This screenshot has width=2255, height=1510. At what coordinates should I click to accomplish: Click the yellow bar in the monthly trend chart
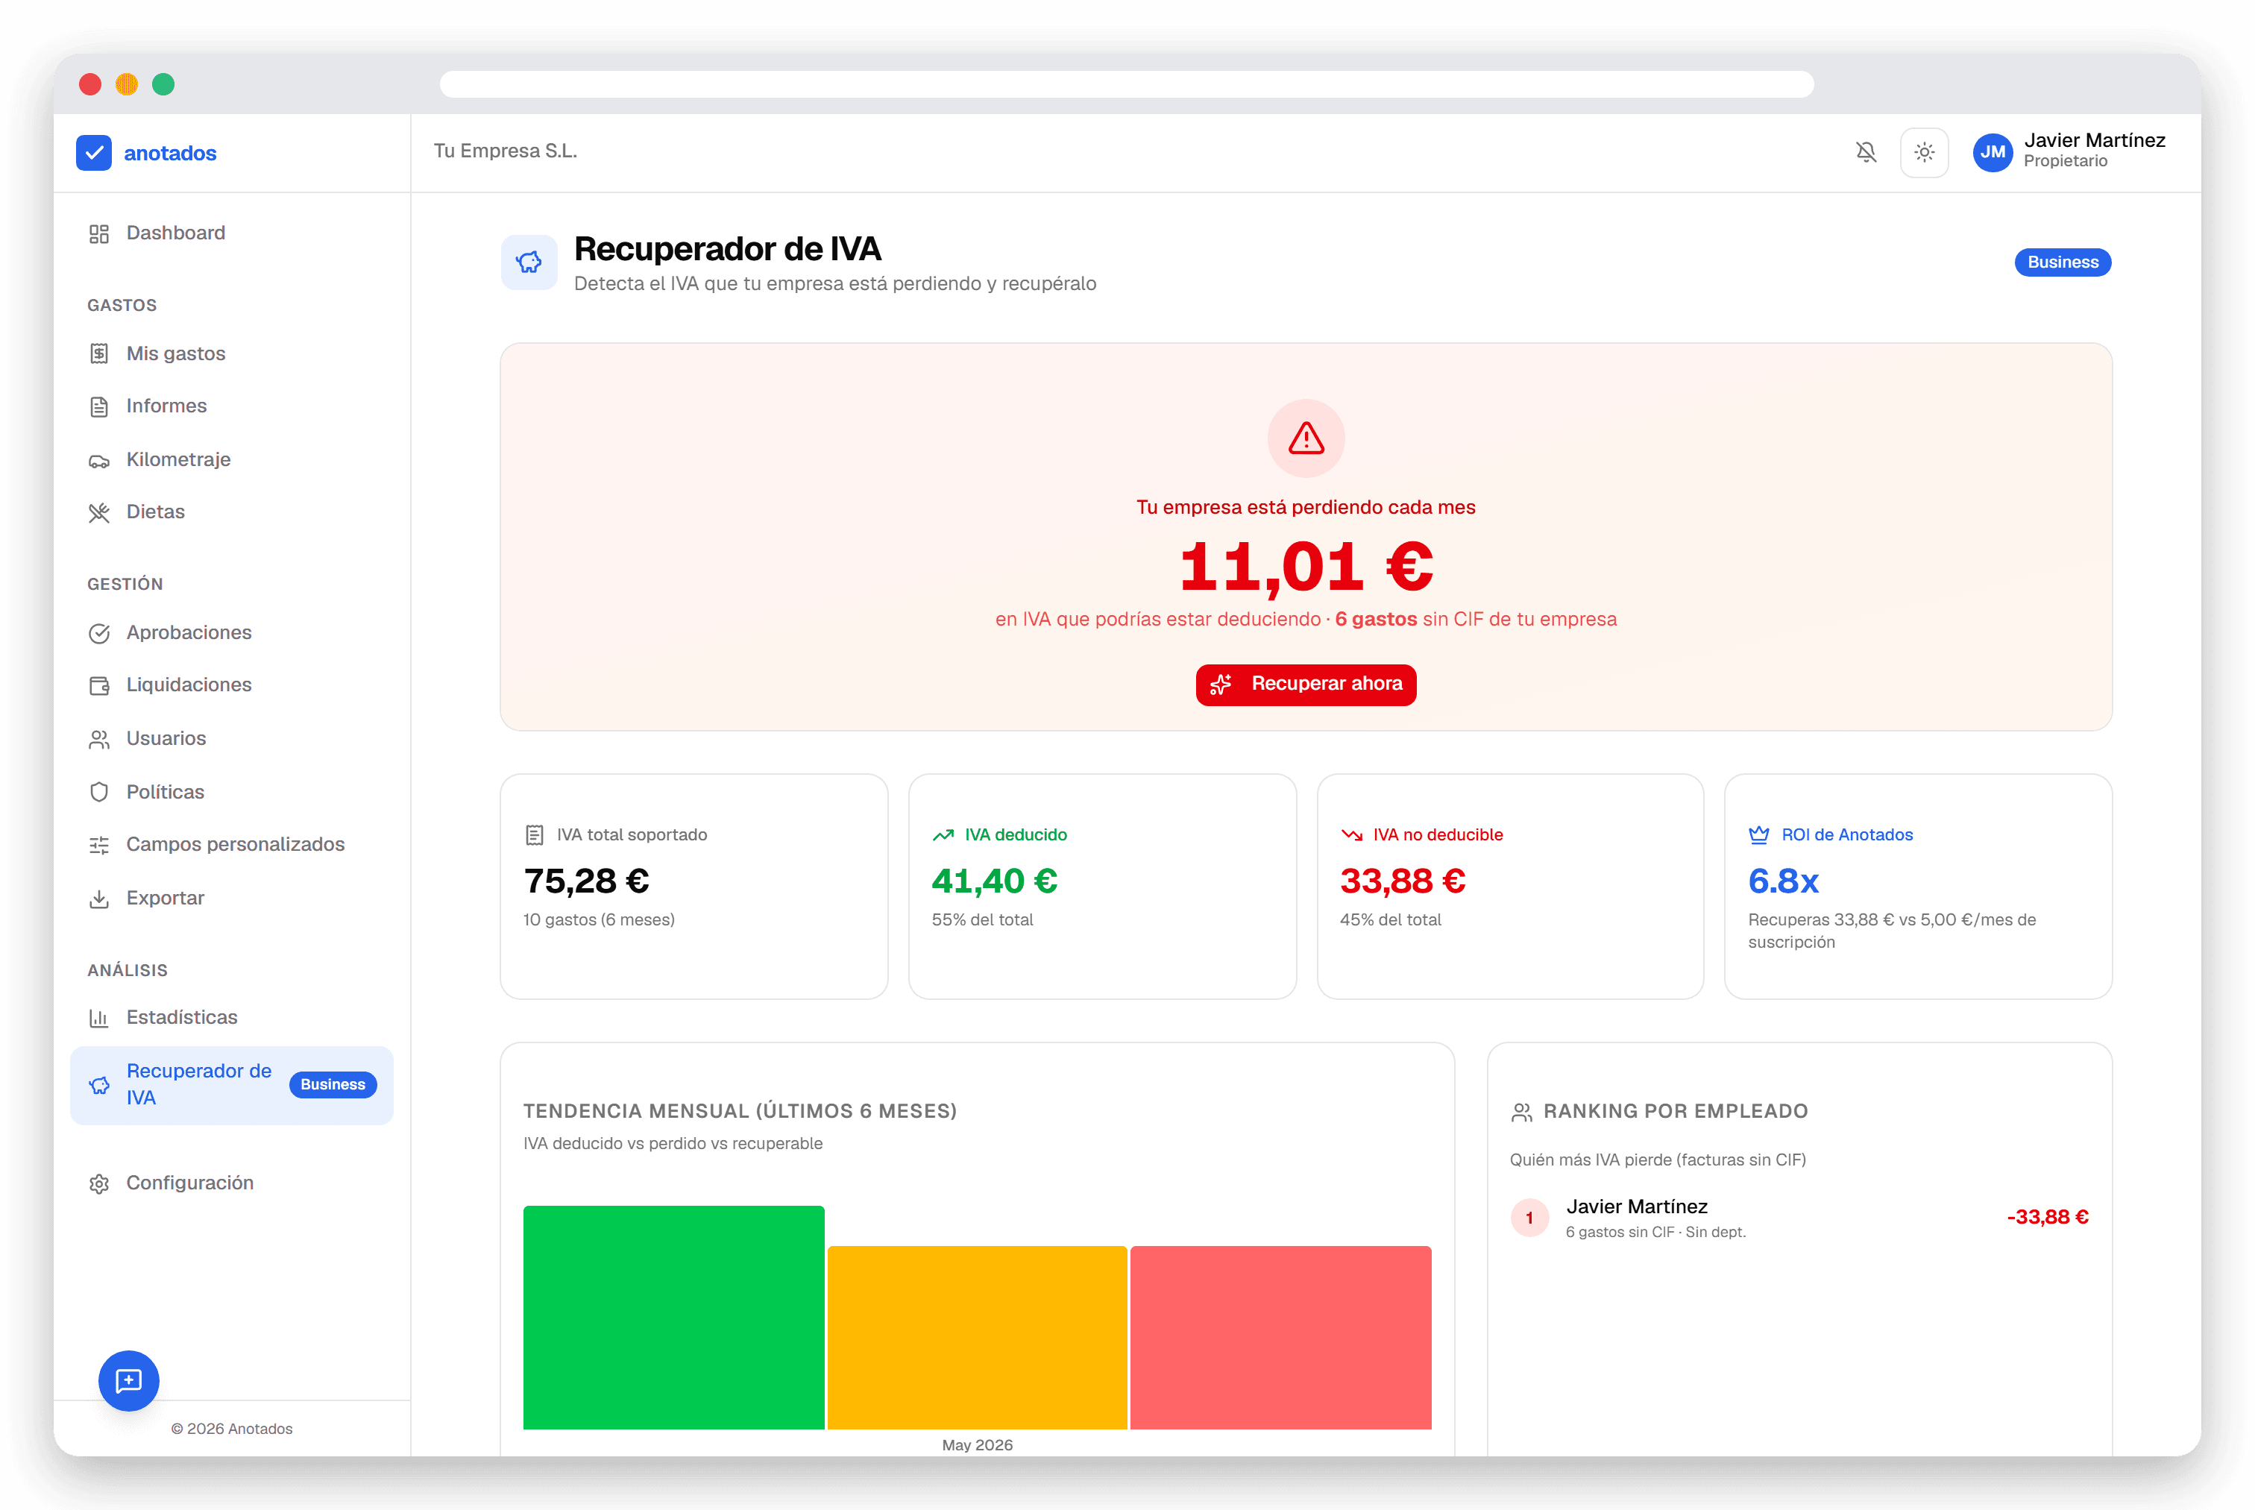tap(978, 1338)
